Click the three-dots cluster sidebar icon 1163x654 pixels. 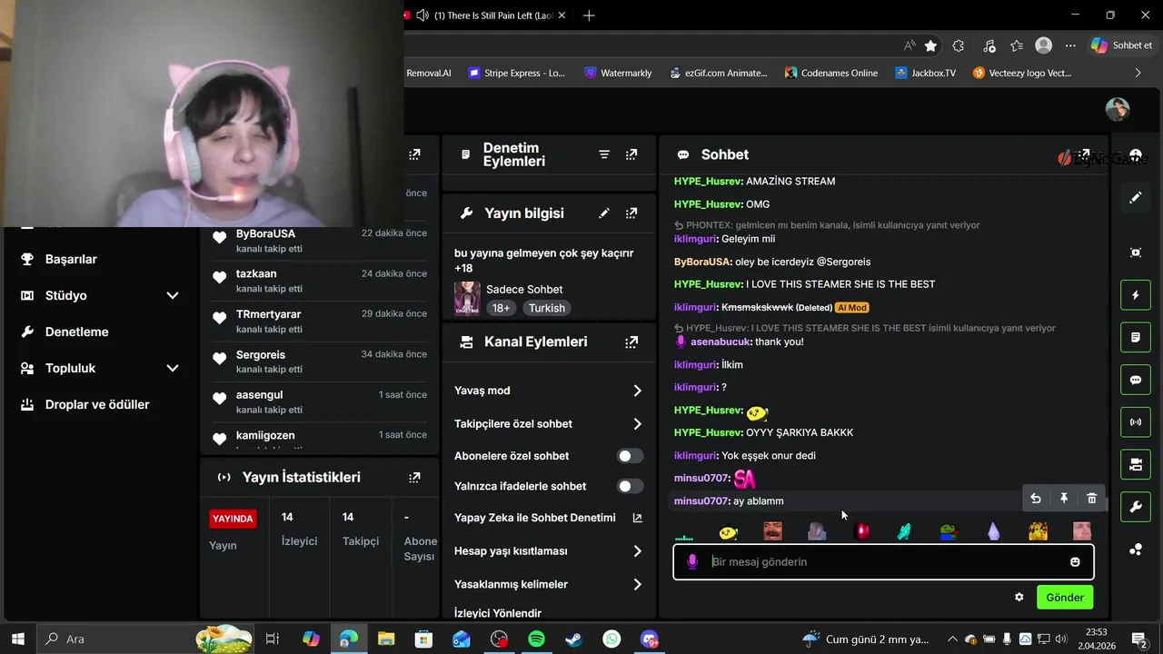point(1136,550)
